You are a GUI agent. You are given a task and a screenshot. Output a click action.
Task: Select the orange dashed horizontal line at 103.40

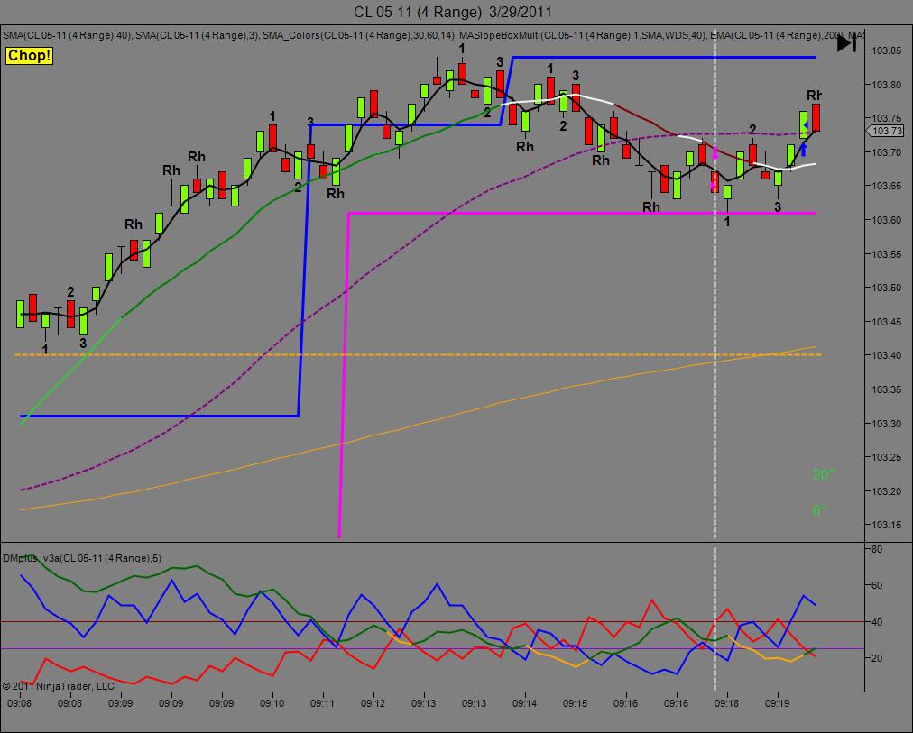[418, 354]
